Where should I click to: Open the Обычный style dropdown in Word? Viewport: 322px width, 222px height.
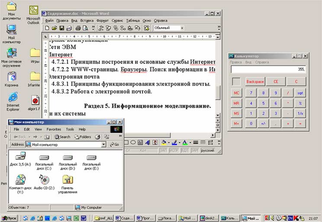coord(182,28)
